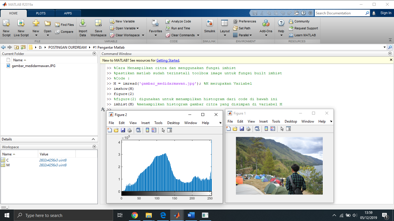Follow the Getting Started link

pyautogui.click(x=168, y=60)
